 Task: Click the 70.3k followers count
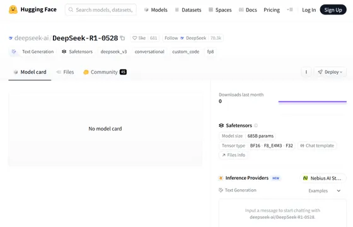(x=216, y=38)
